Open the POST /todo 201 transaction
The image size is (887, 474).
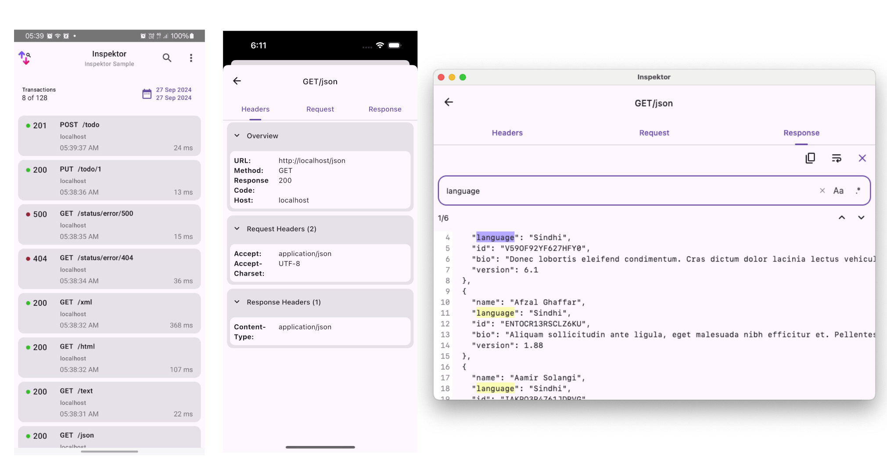click(x=109, y=136)
